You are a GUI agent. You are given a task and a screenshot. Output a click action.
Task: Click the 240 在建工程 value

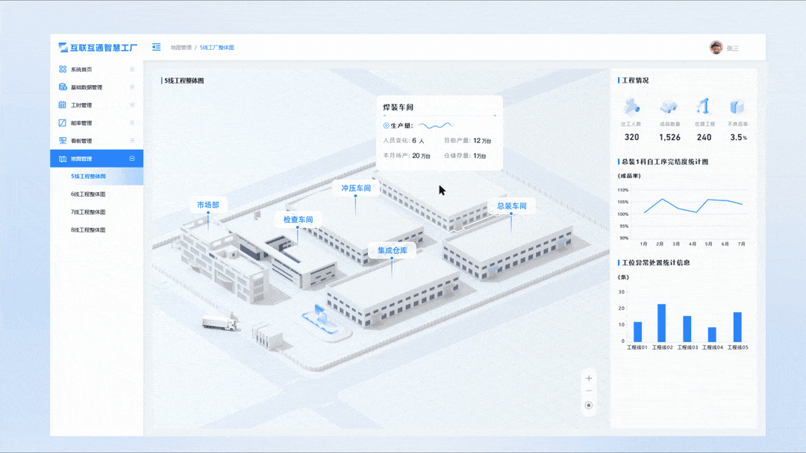(705, 137)
